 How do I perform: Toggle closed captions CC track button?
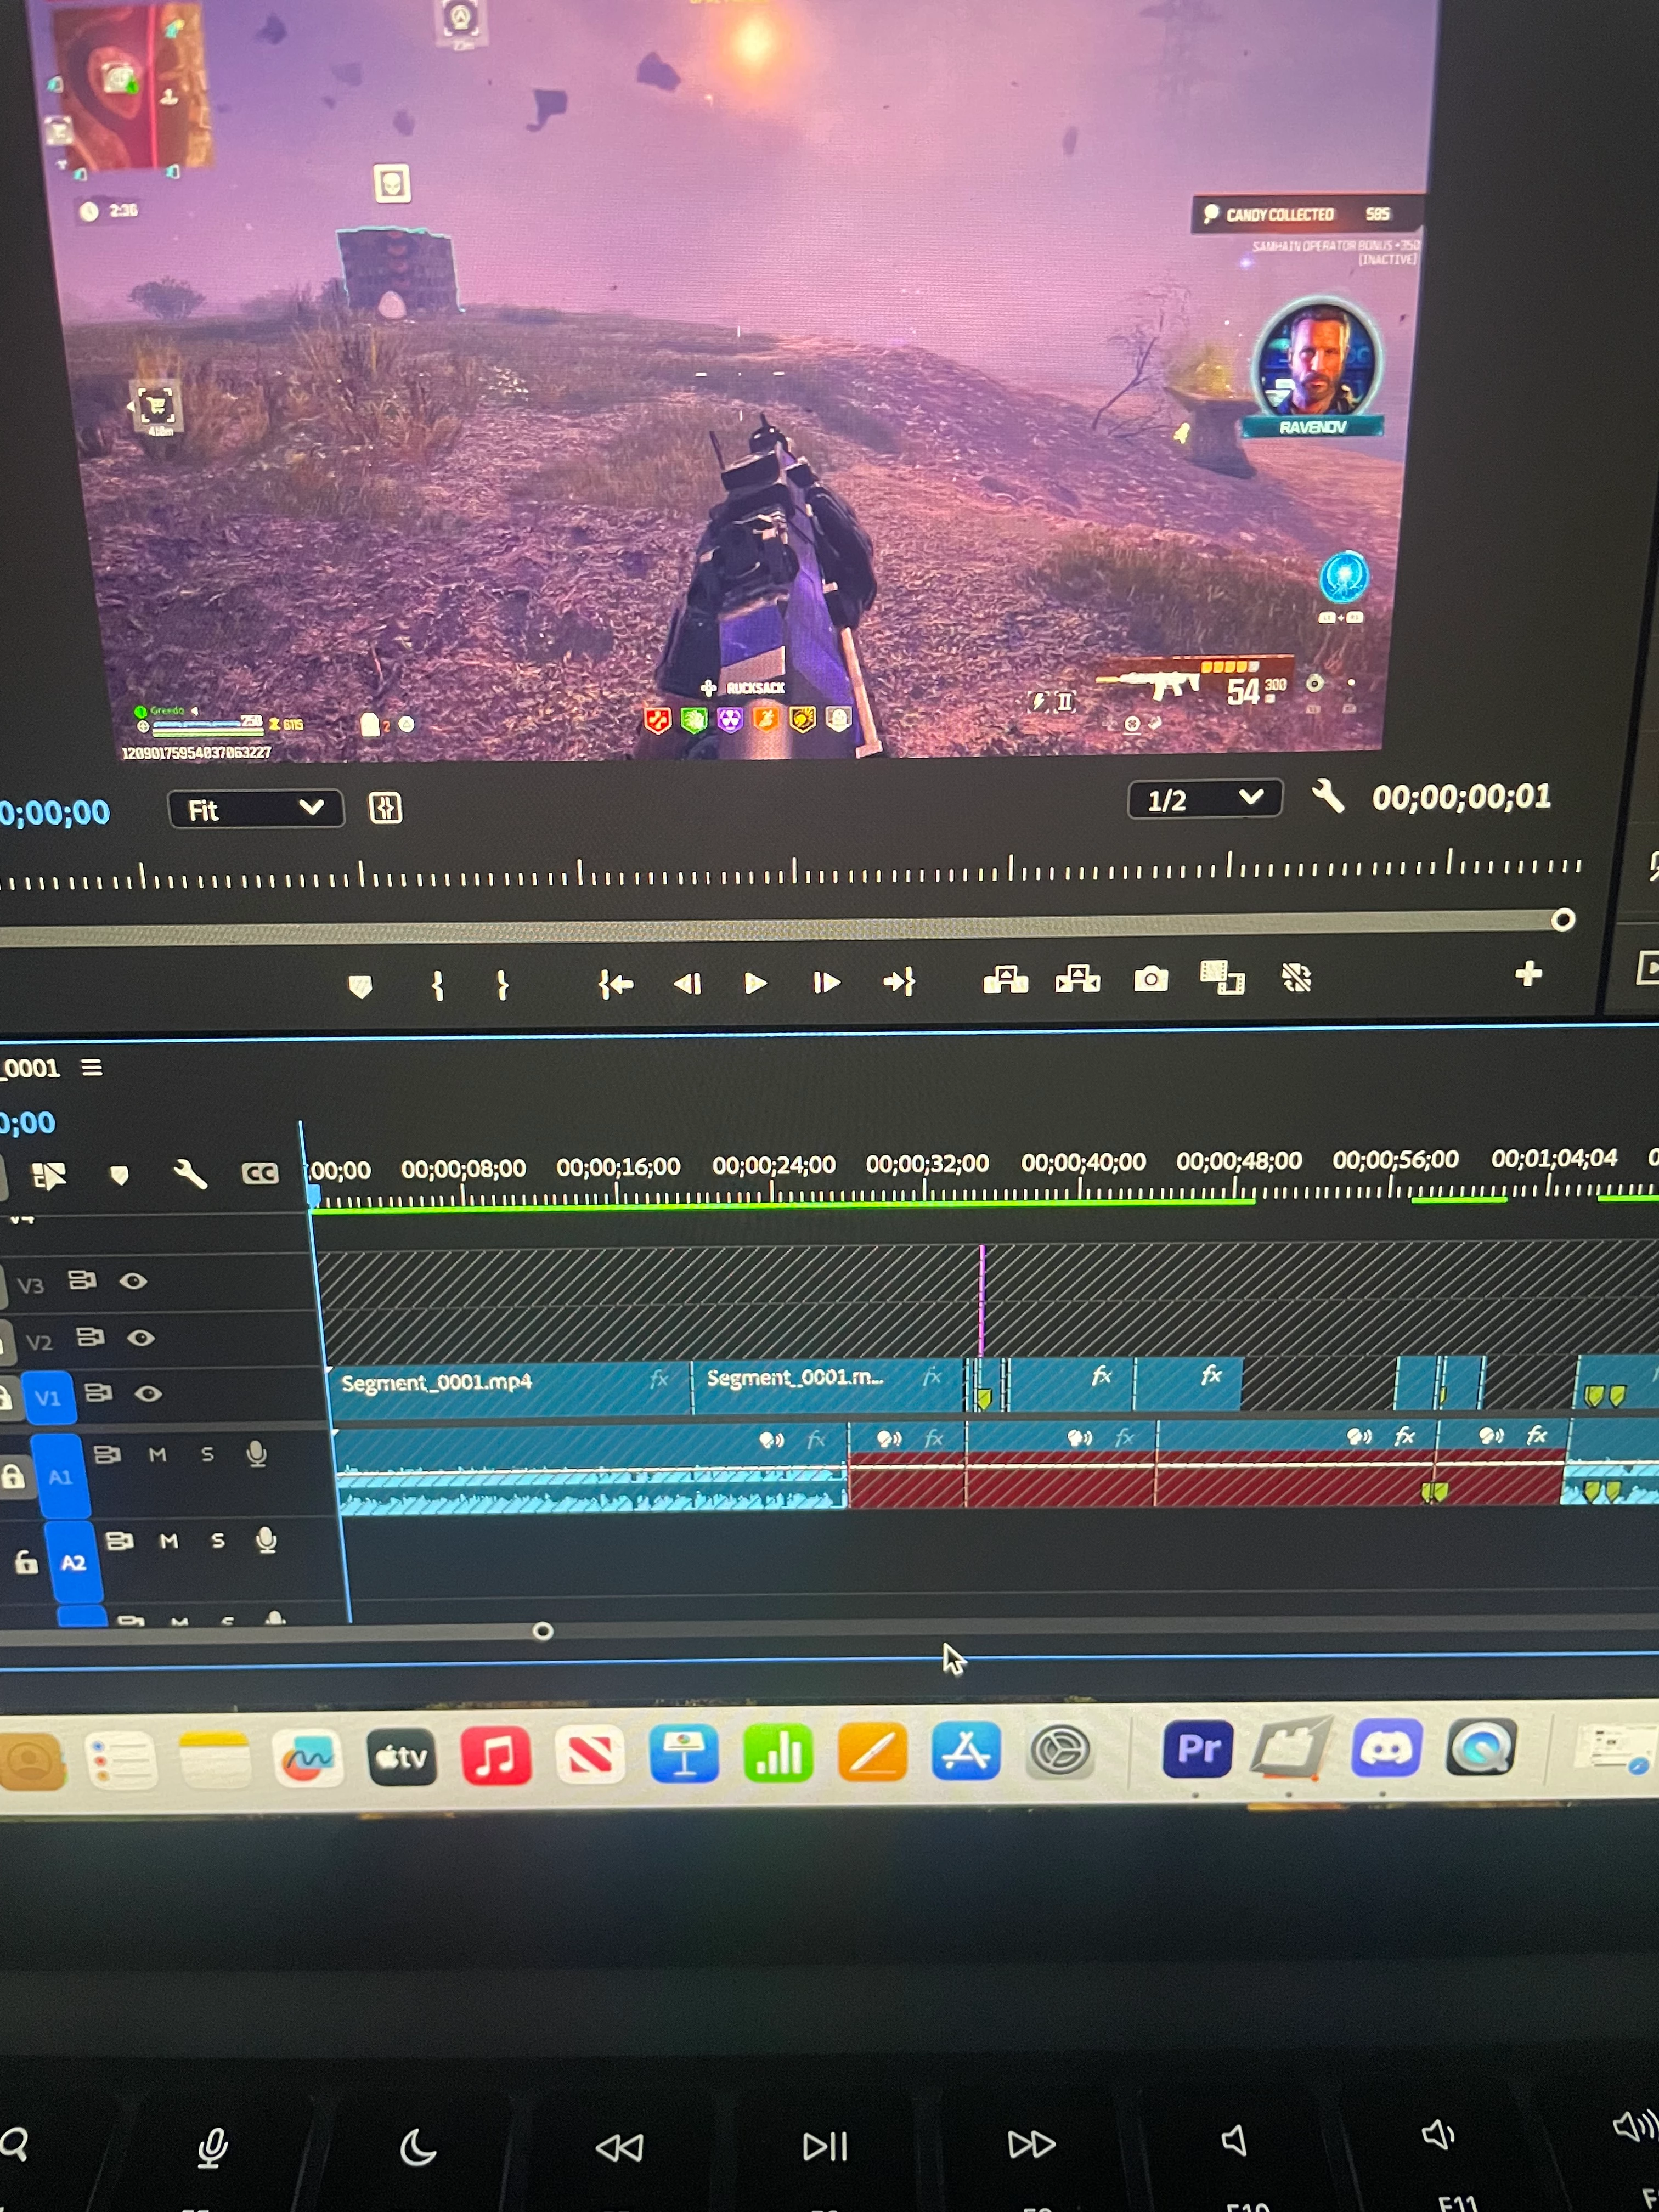tap(260, 1173)
